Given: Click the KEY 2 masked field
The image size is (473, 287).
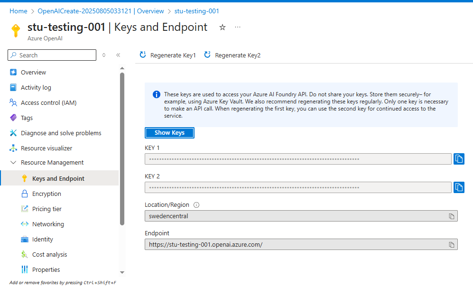Looking at the screenshot, I should point(298,187).
